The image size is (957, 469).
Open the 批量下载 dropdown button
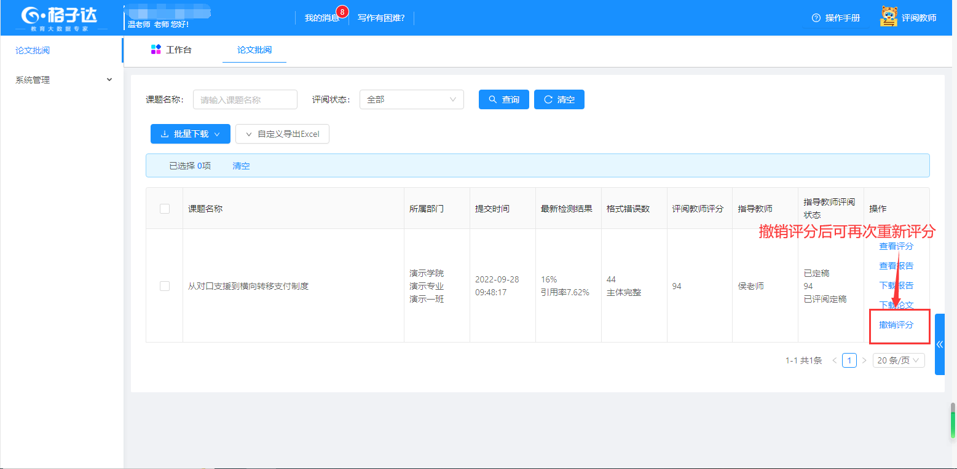click(190, 134)
